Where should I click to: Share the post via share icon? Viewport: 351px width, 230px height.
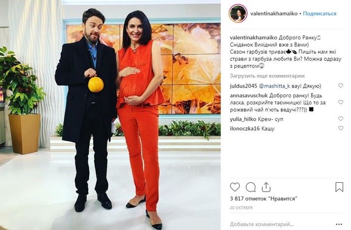click(266, 187)
